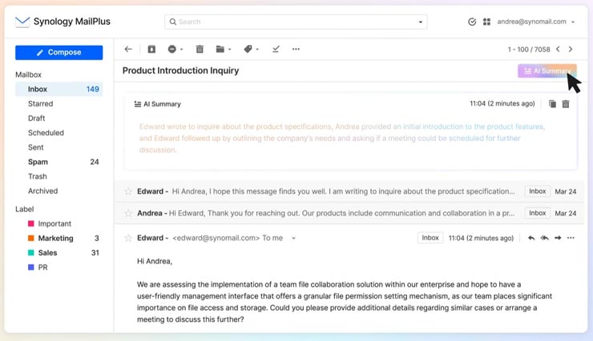Screen dimensions: 593x341
Task: Expand the label tag dropdown in toolbar
Action: click(x=252, y=50)
